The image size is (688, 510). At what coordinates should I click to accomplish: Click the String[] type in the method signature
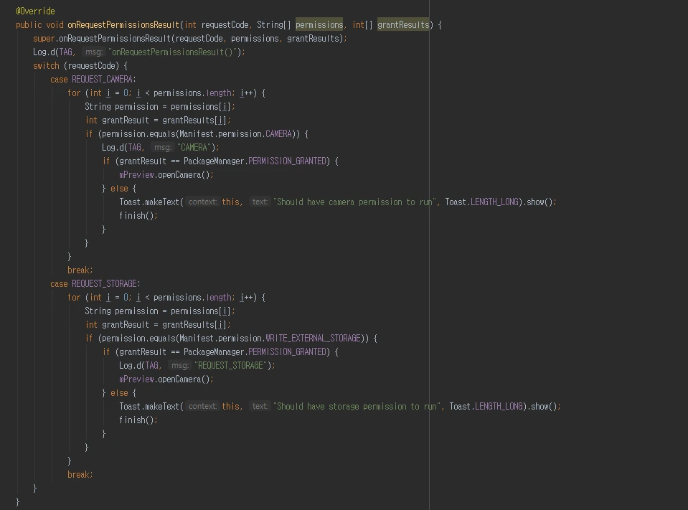(274, 24)
